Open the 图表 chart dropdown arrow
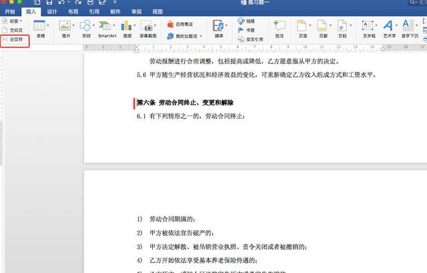Viewport: 427px width, 273px height. tap(135, 25)
